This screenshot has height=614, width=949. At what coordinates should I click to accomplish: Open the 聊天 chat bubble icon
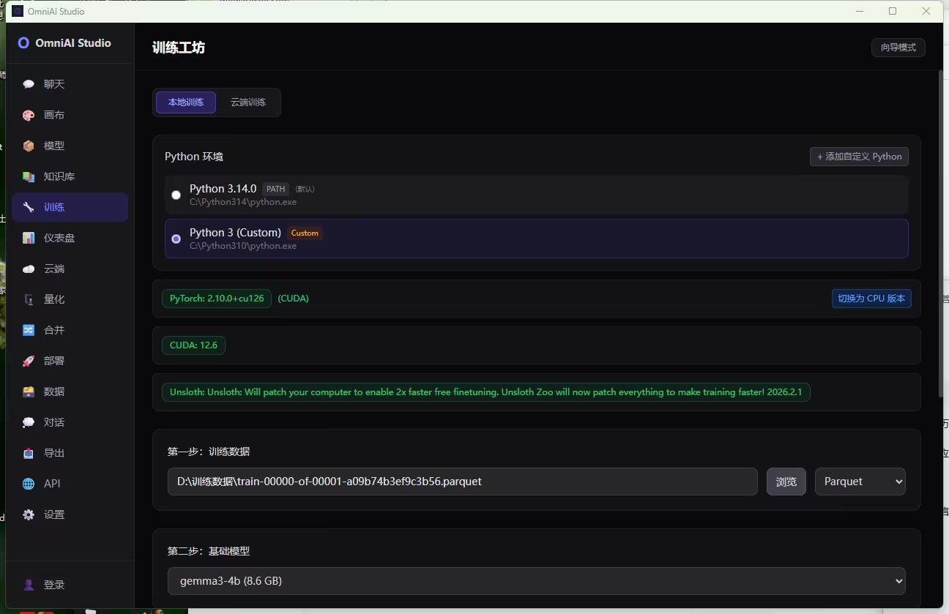[29, 84]
